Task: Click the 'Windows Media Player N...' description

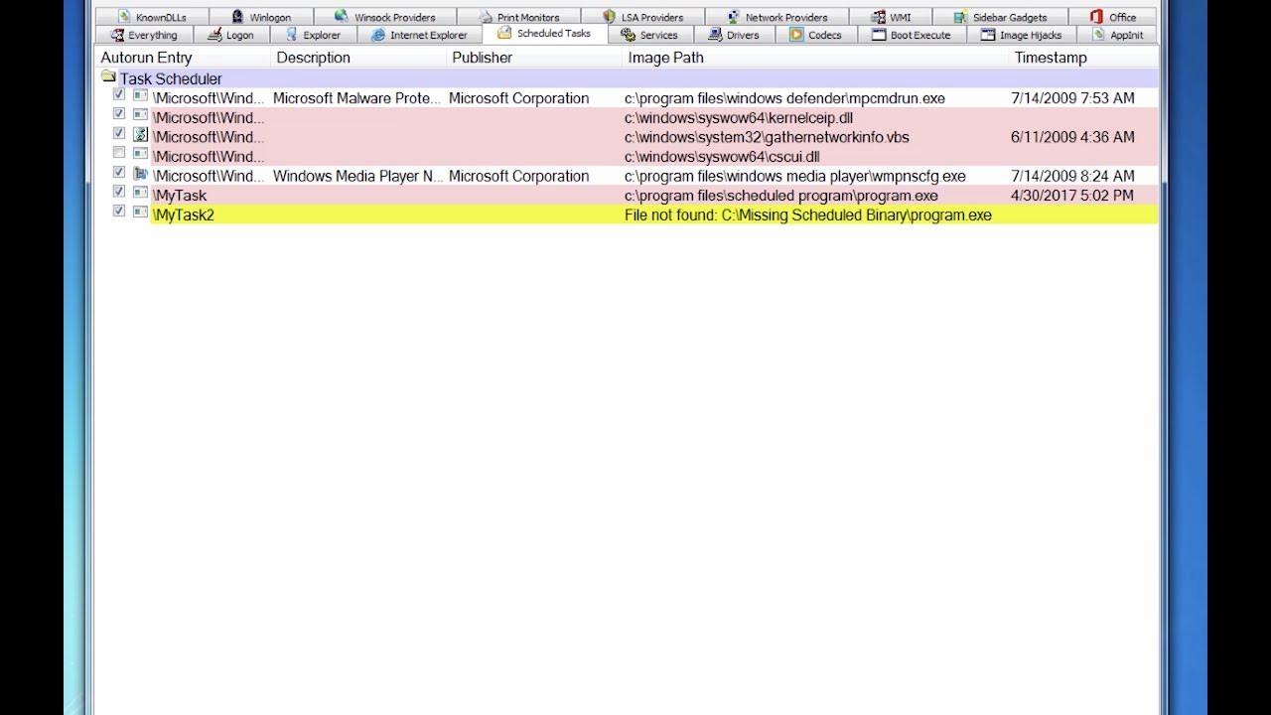Action: 358,176
